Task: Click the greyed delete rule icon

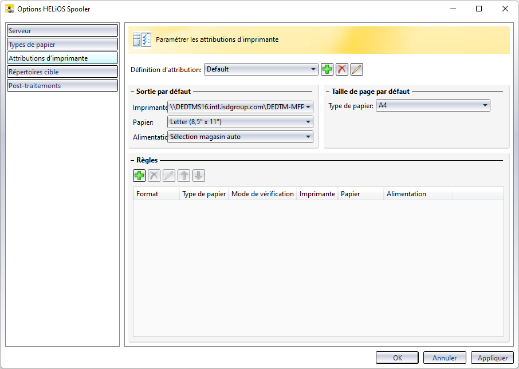Action: click(154, 176)
